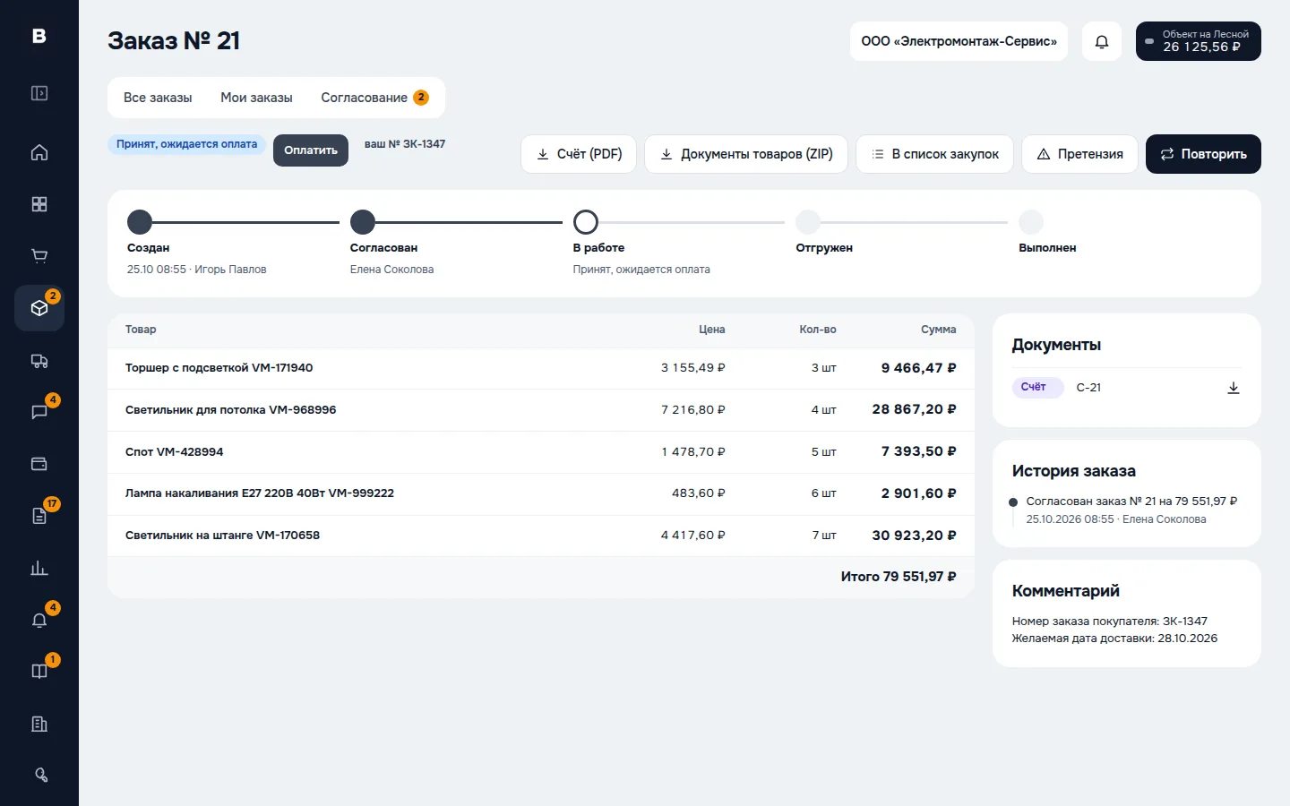The height and width of the screenshot is (806, 1290).
Task: Click Повторить to repeat order
Action: coord(1203,154)
